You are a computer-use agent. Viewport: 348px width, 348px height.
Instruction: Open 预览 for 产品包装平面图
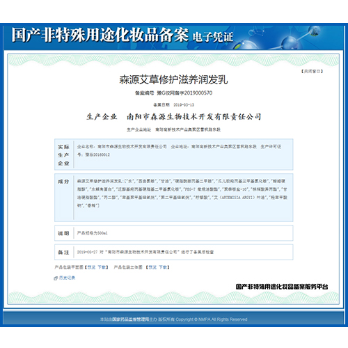coord(91,267)
